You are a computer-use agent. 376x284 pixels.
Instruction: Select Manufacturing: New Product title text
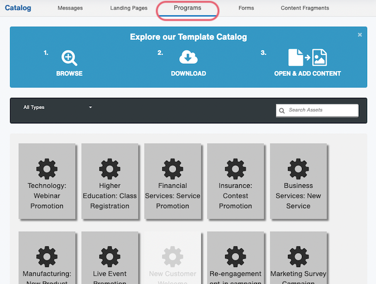pyautogui.click(x=47, y=277)
